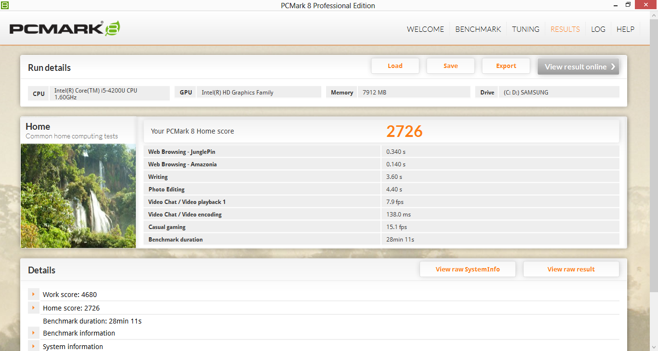Expand the Home score: 2726 row
658x351 pixels.
(x=34, y=308)
